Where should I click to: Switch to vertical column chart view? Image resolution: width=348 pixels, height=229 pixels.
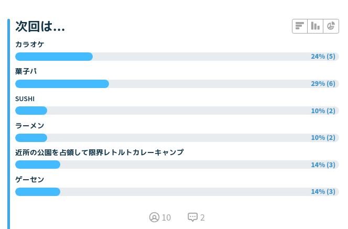tap(315, 26)
